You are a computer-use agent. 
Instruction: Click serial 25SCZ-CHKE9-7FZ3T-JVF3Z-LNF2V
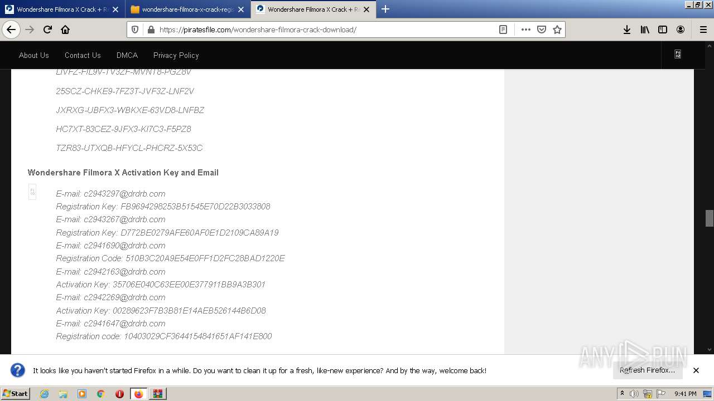pos(125,91)
